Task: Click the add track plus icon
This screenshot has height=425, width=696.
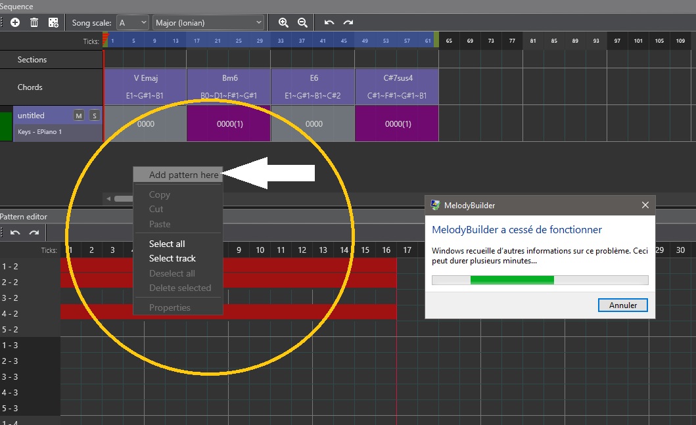Action: coord(15,22)
